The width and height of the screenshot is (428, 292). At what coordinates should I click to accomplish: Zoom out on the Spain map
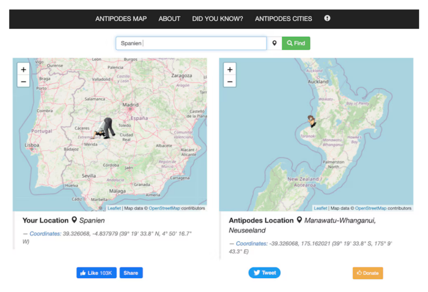[23, 82]
